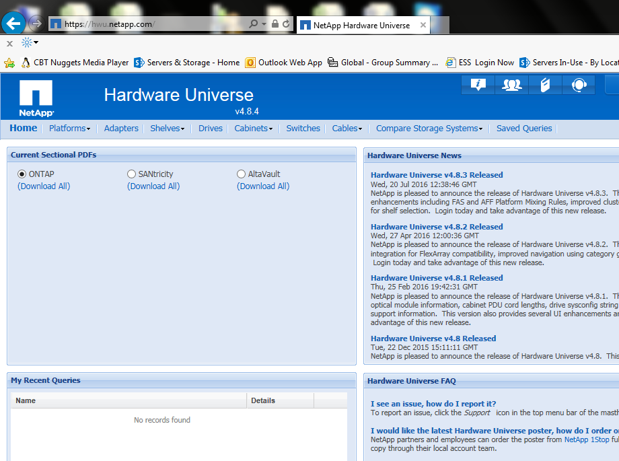
Task: Open the Shelves dropdown menu
Action: coord(167,129)
